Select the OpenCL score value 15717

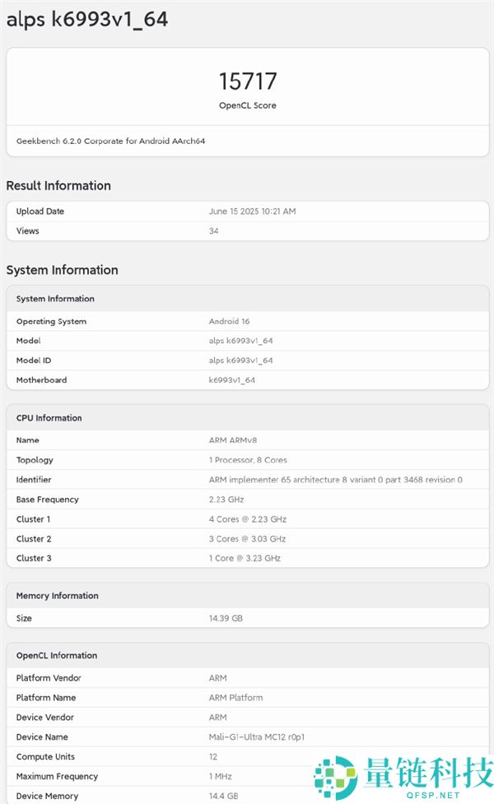[248, 81]
